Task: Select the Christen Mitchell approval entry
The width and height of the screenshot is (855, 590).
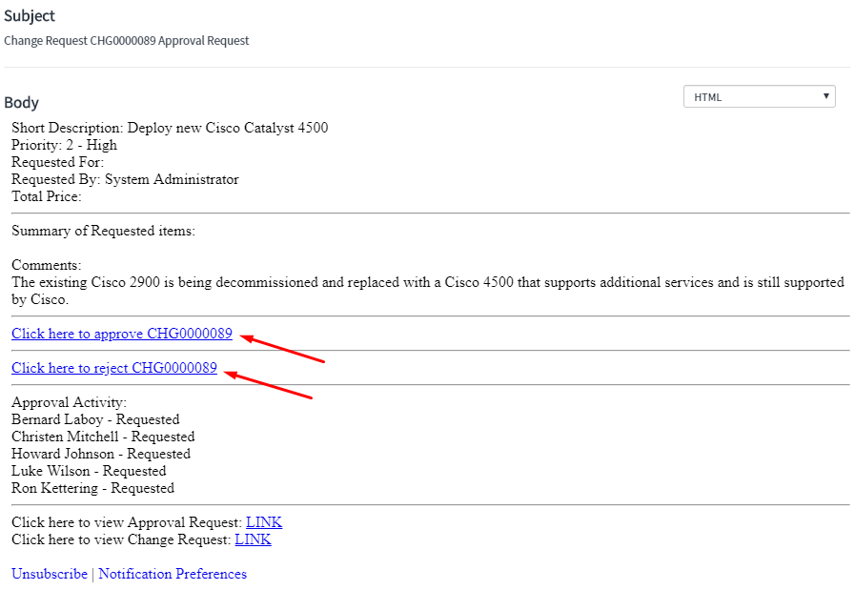Action: (103, 437)
